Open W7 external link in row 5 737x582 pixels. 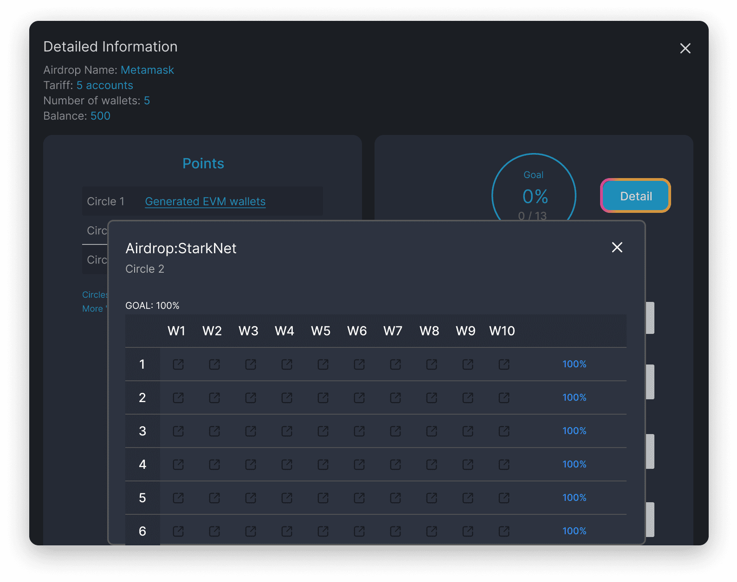(x=395, y=498)
